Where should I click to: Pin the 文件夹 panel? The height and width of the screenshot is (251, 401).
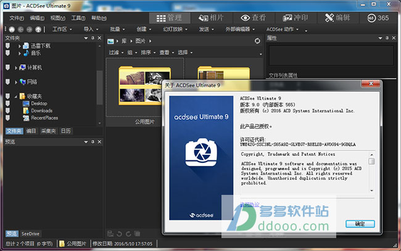(93, 38)
